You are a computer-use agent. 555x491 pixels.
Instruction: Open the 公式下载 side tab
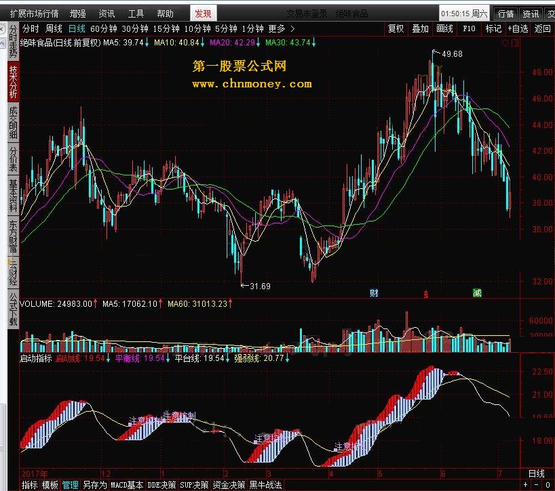tap(13, 309)
